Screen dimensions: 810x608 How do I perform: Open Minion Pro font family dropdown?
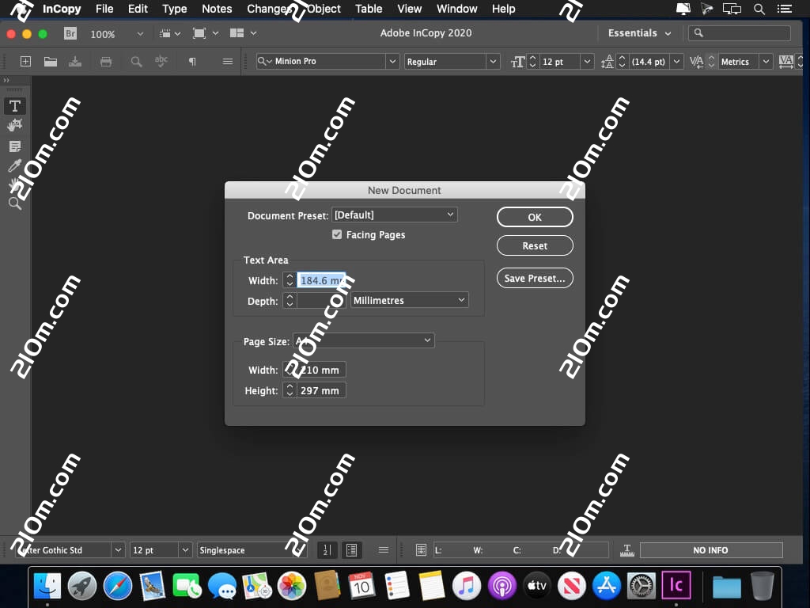pos(392,62)
